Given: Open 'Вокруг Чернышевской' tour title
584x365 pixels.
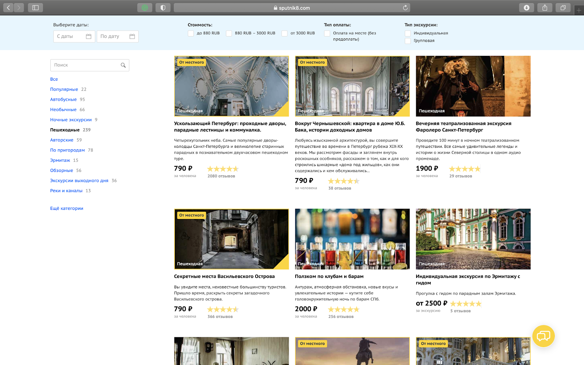Looking at the screenshot, I should click(x=350, y=127).
